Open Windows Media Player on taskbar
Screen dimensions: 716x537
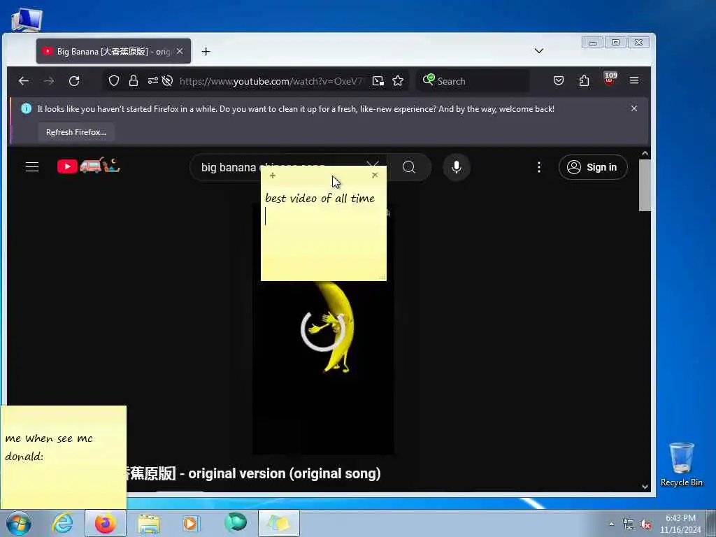[191, 524]
